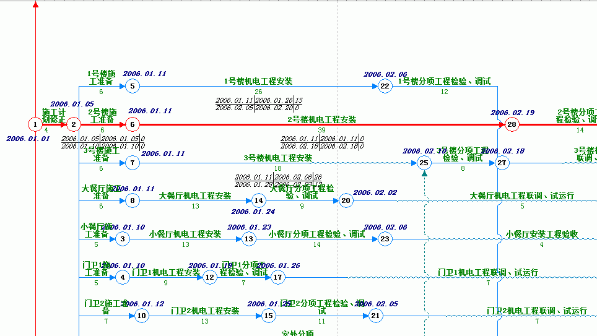The width and height of the screenshot is (597, 336).
Task: Select node 13 circle
Action: coord(248,239)
